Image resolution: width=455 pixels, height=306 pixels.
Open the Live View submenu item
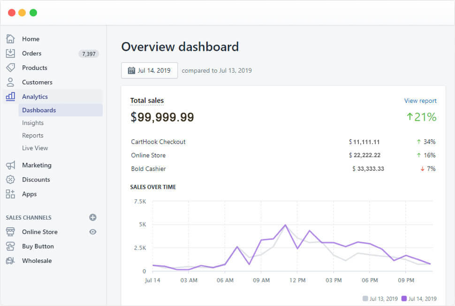point(35,148)
